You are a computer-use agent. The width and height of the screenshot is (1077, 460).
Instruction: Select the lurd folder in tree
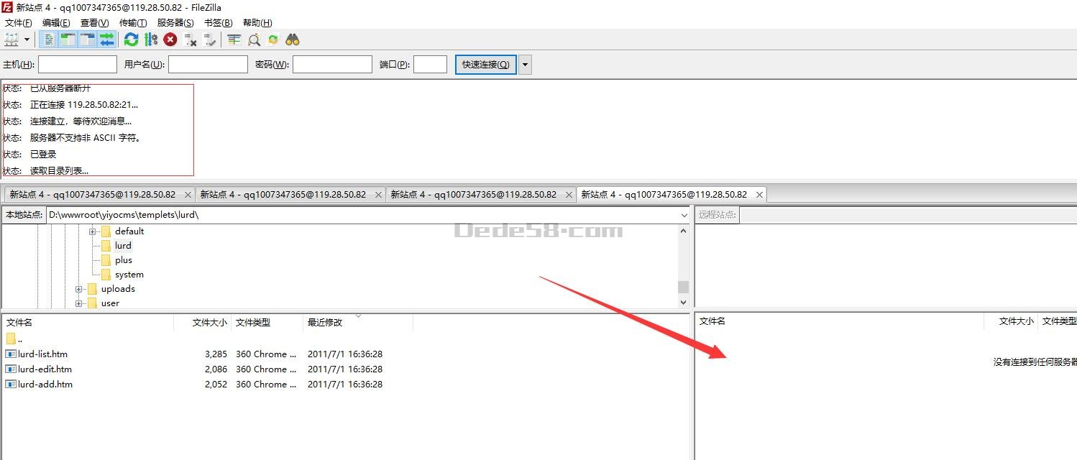[123, 246]
